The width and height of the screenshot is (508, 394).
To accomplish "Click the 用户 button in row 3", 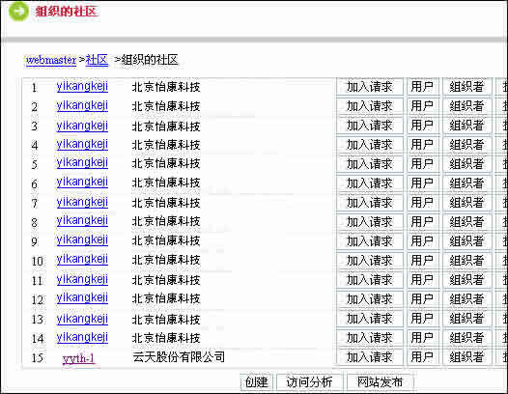I will click(422, 126).
